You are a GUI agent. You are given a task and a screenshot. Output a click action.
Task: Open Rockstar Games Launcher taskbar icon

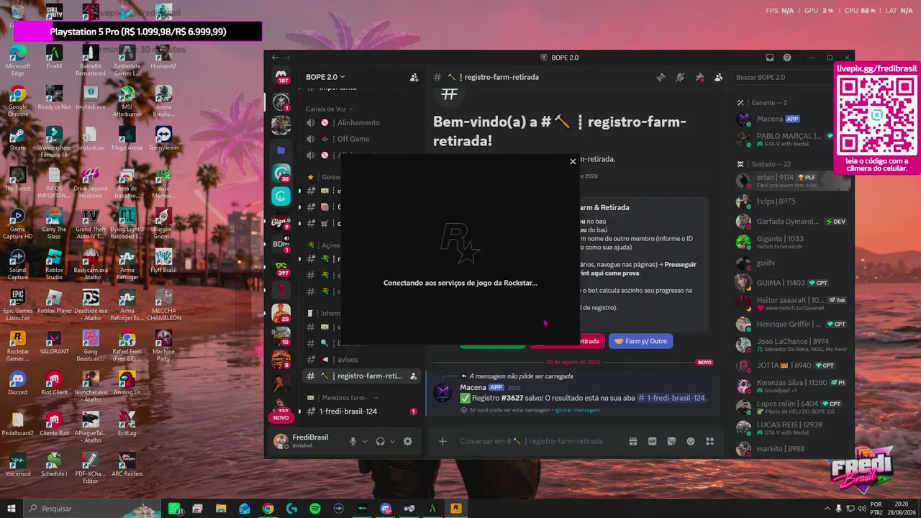click(x=456, y=509)
